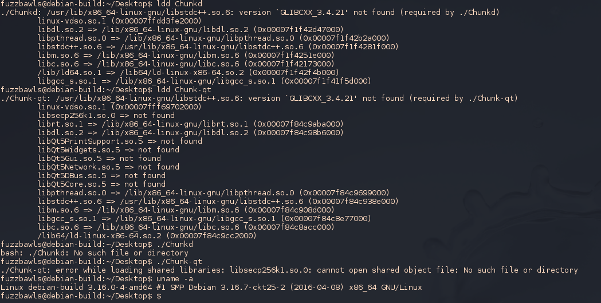Image resolution: width=601 pixels, height=303 pixels.
Task: Click the libQt5Network.so.5 not found line
Action: [x=108, y=167]
